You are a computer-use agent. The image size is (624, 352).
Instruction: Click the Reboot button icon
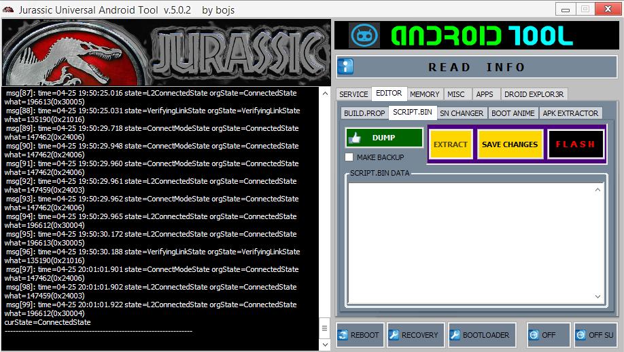coord(345,335)
